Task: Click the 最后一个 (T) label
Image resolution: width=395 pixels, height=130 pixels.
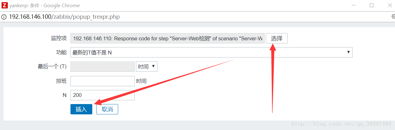Action: click(52, 67)
